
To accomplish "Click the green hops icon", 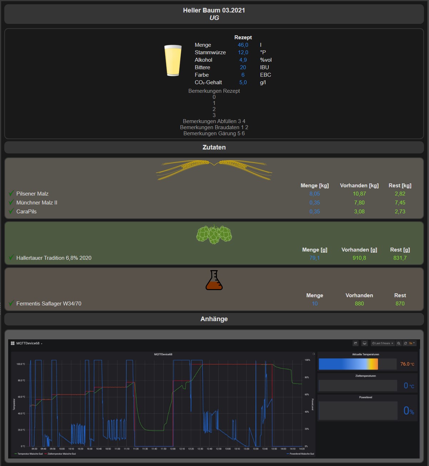I will coord(214,234).
